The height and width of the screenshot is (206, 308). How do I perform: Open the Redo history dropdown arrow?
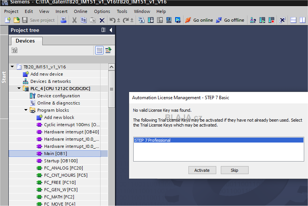(x=132, y=20)
